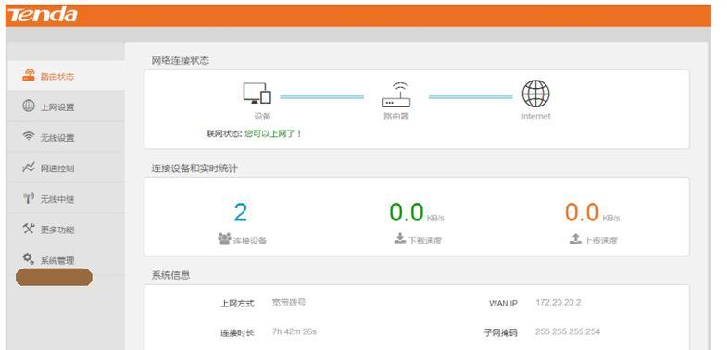This screenshot has width=727, height=350.
Task: Click the WAN IP label
Action: point(503,304)
